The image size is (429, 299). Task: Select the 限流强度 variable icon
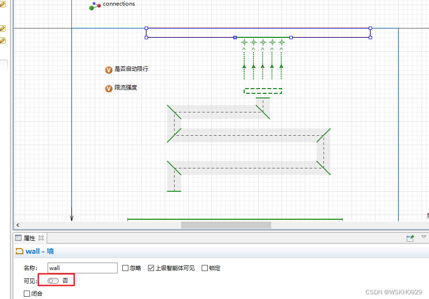pos(109,89)
